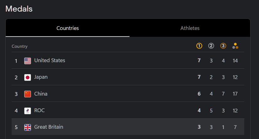Click the gold medal column icon
Screen dimensions: 259x139
(199, 46)
